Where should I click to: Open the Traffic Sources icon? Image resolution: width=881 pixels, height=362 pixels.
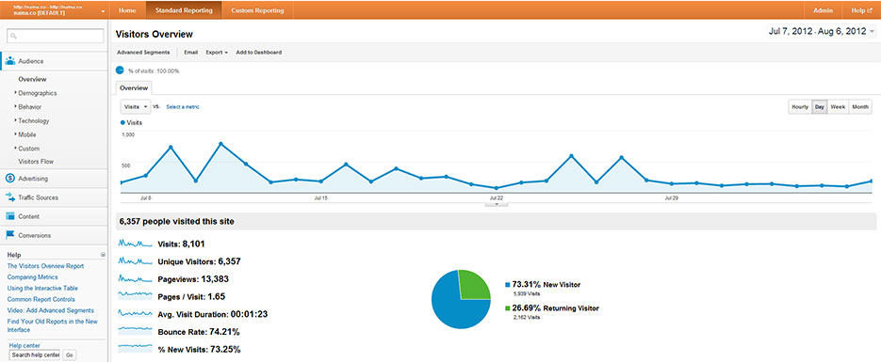point(10,197)
